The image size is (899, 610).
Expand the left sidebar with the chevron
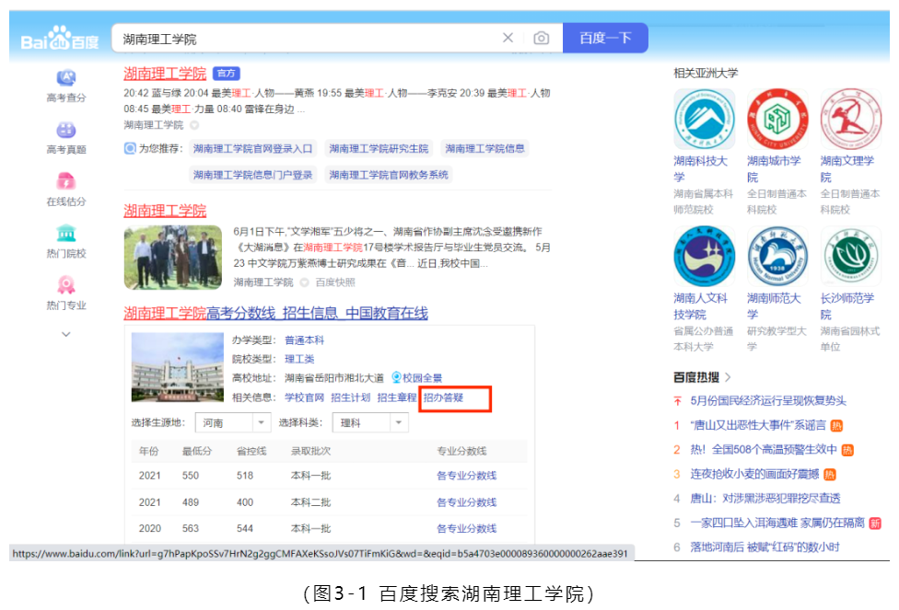(66, 335)
